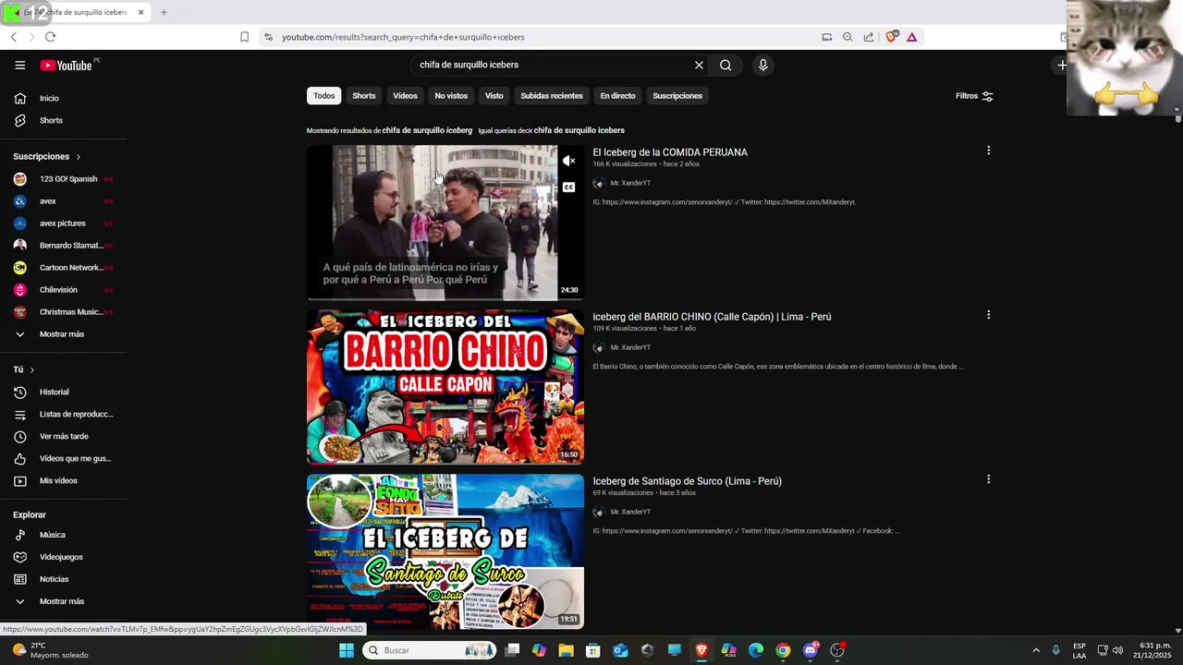Open the Windows Start menu
Screen dimensions: 1183x665
347,650
